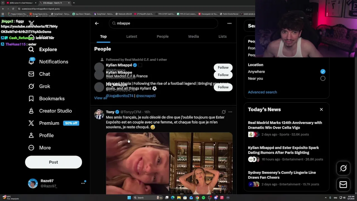This screenshot has width=357, height=201.
Task: Switch to the Junior H YouTube browser tab
Action: pos(21,3)
